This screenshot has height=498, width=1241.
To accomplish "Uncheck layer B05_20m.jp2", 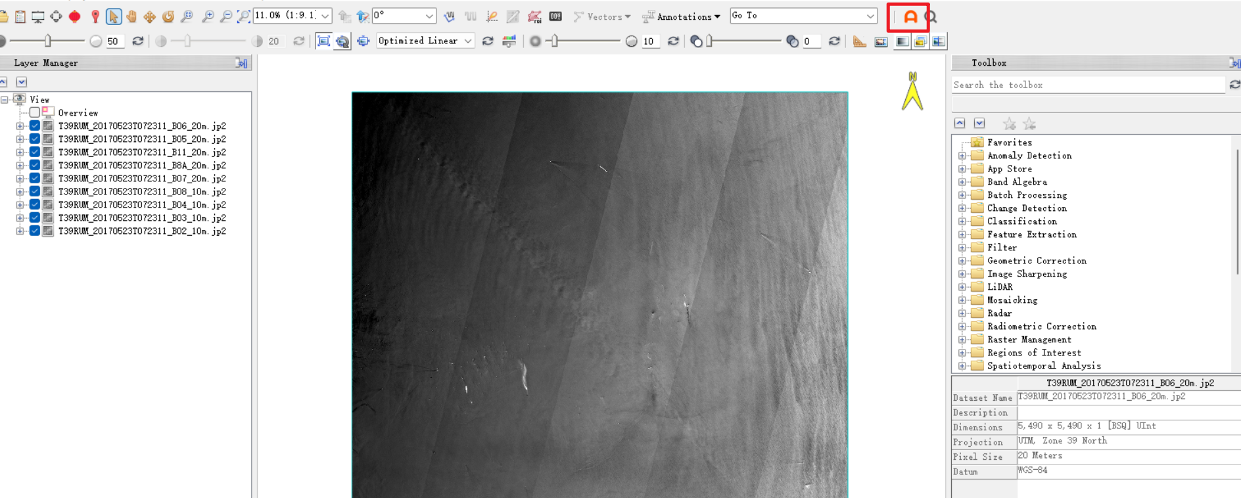I will (x=35, y=139).
